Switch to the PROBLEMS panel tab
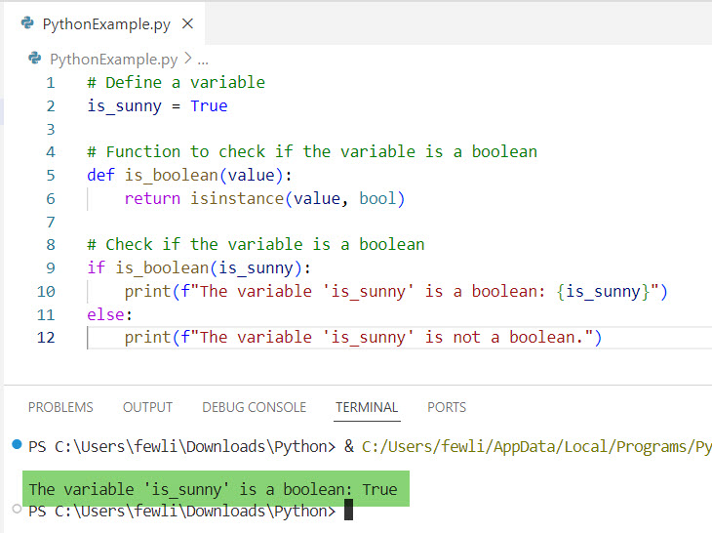This screenshot has width=712, height=533. (x=60, y=407)
